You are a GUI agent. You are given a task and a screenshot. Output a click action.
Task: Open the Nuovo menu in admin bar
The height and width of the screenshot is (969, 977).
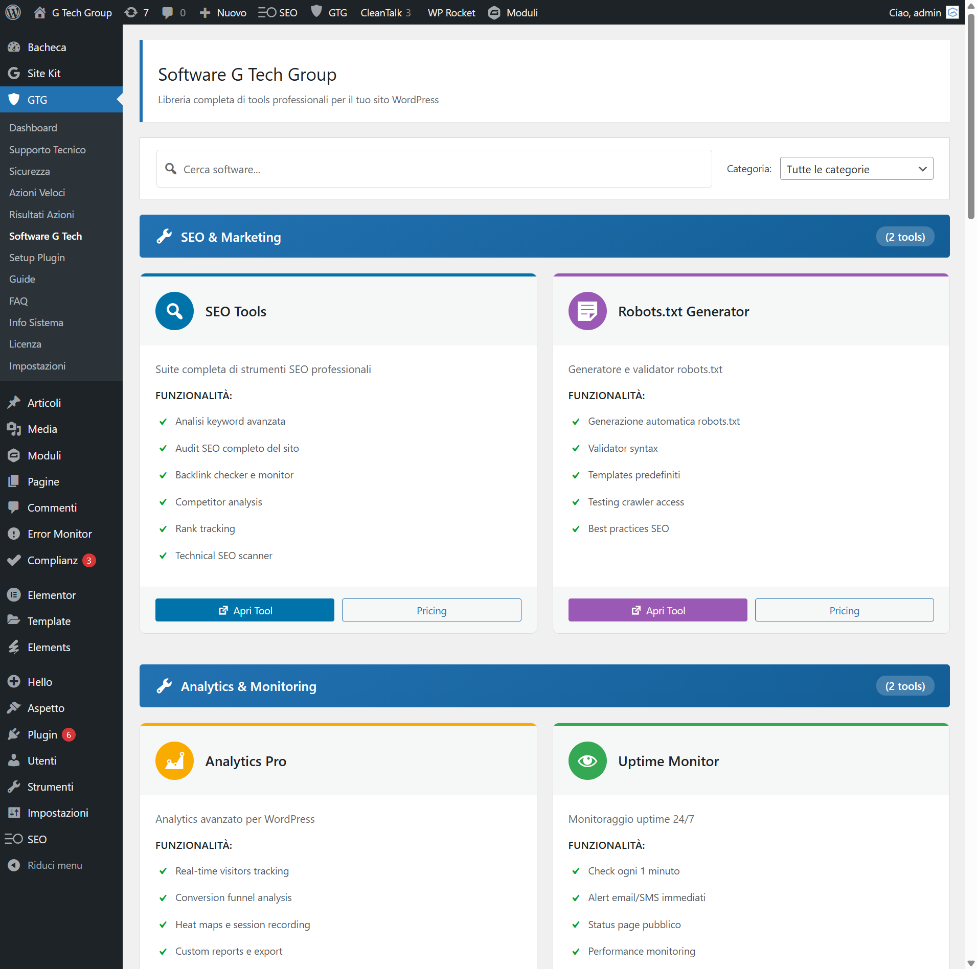(223, 12)
